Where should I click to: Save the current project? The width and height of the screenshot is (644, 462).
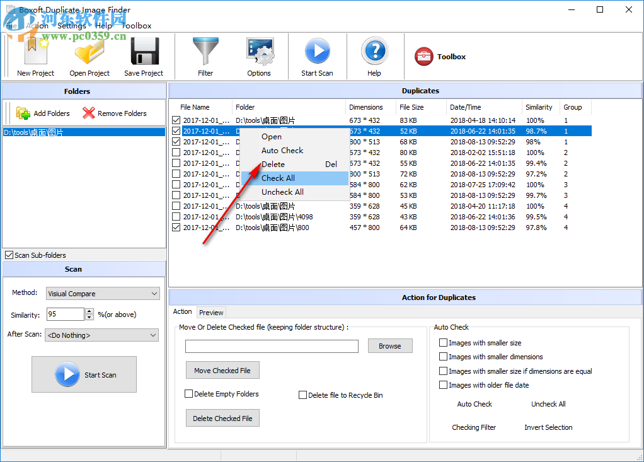[x=144, y=56]
